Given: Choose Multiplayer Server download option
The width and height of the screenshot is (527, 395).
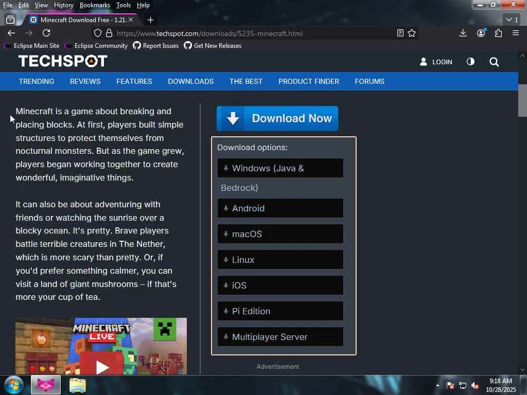Looking at the screenshot, I should (280, 336).
